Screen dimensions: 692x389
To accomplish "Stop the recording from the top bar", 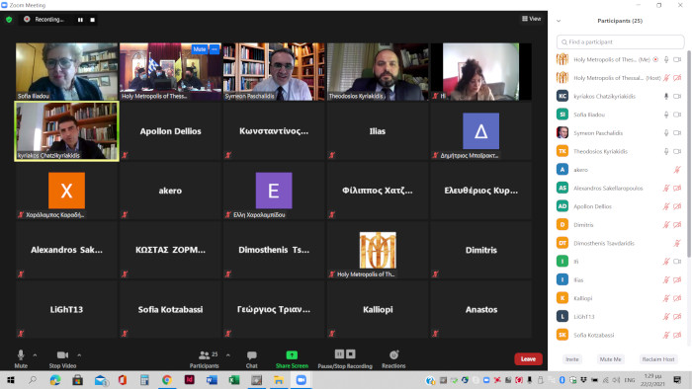I will click(92, 20).
